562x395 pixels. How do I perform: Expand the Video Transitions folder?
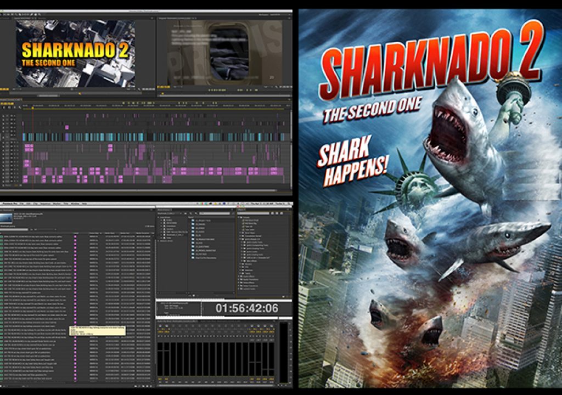(238, 286)
